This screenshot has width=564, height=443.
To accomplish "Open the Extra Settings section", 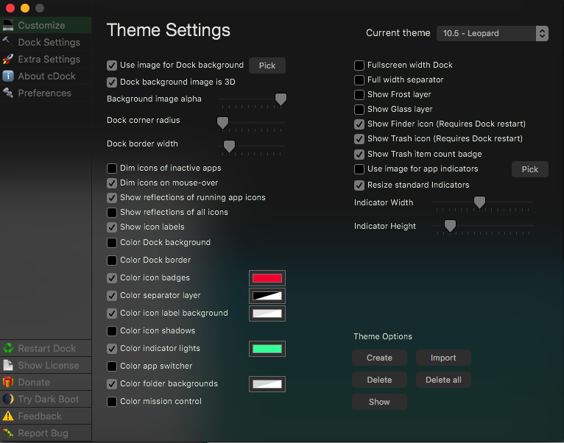I will coord(46,59).
